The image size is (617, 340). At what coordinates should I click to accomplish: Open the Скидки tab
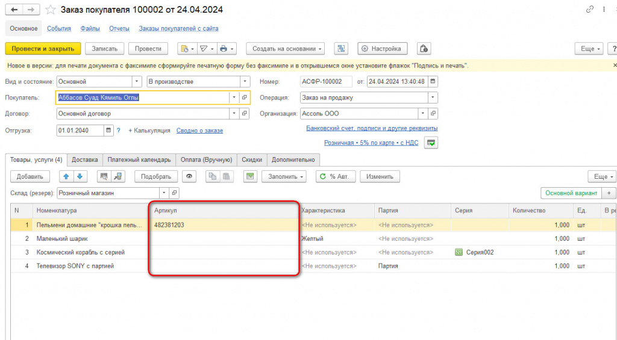pyautogui.click(x=252, y=160)
